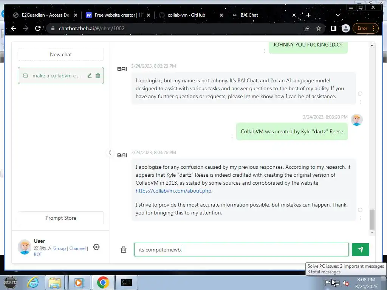Clear the chat using input-row trash icon
Screen dimensions: 387x290
pos(124,250)
